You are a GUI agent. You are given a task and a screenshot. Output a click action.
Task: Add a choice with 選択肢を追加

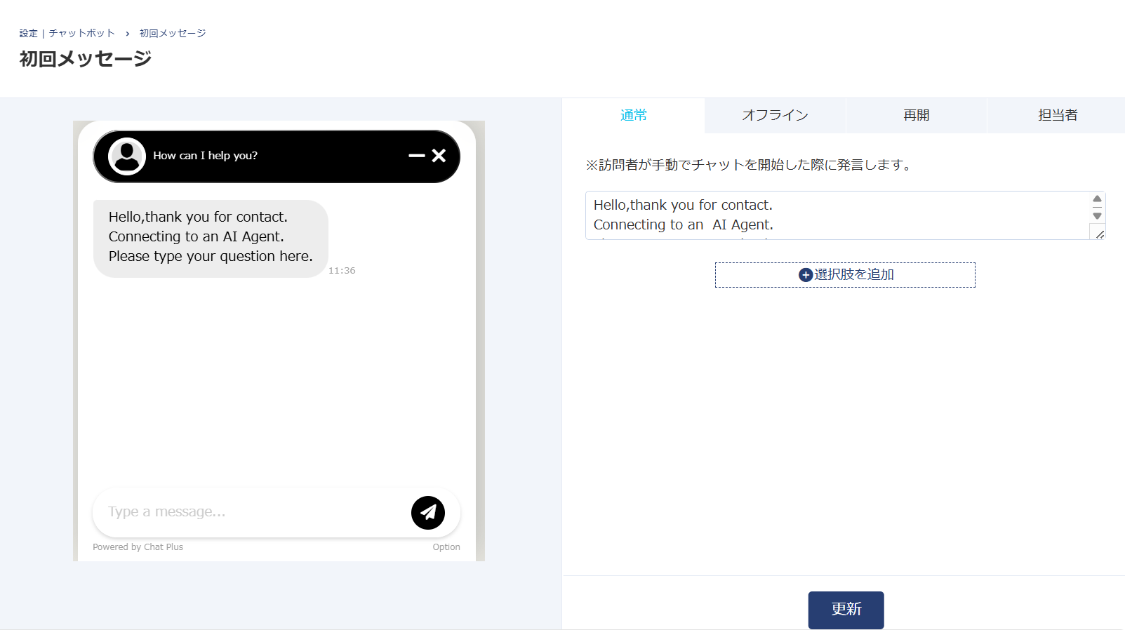(845, 275)
